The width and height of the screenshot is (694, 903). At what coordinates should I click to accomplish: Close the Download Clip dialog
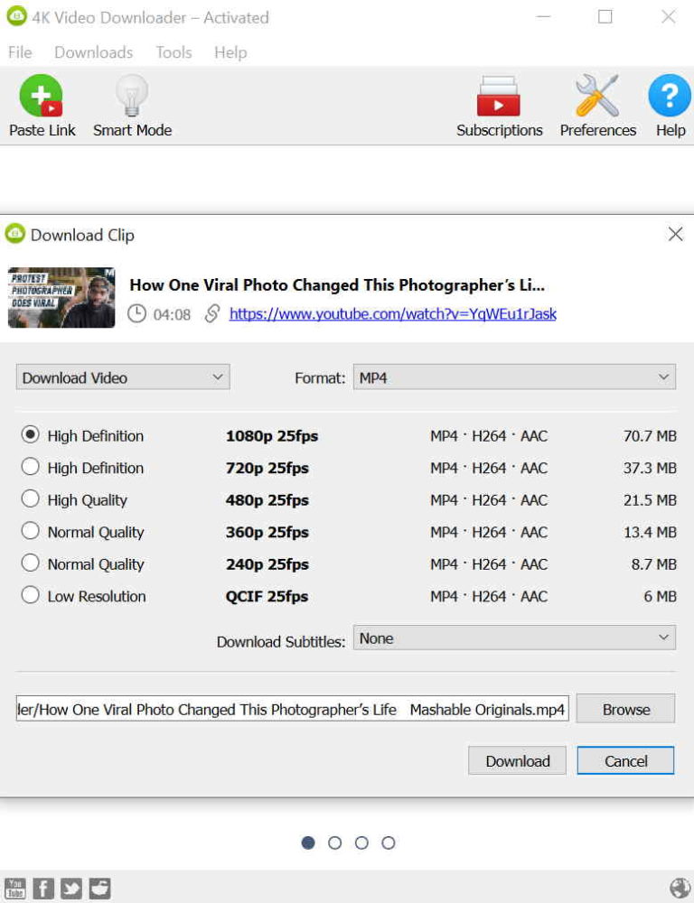pyautogui.click(x=676, y=234)
